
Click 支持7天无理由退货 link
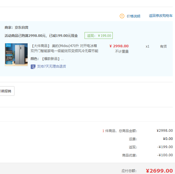[x=52, y=66]
